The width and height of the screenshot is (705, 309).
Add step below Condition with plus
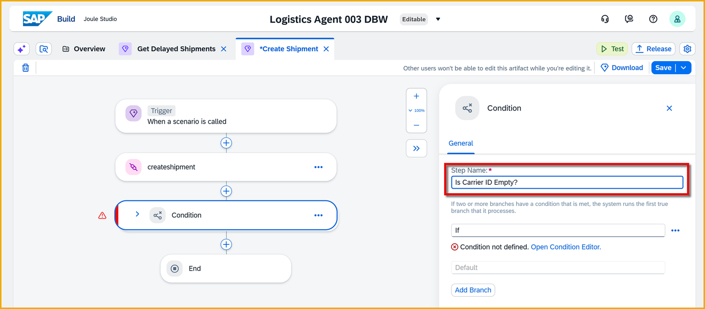click(226, 244)
